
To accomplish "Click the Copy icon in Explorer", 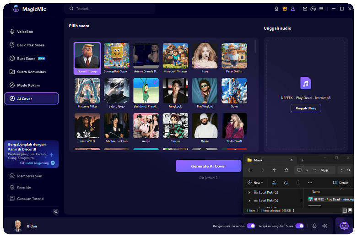I will point(286,183).
